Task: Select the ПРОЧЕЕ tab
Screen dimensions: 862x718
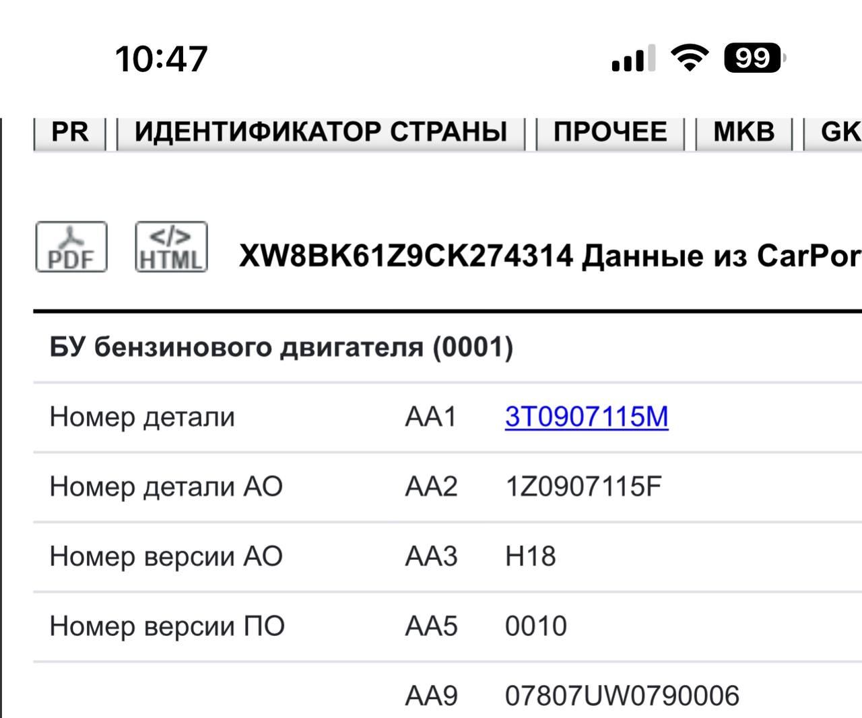Action: point(610,133)
